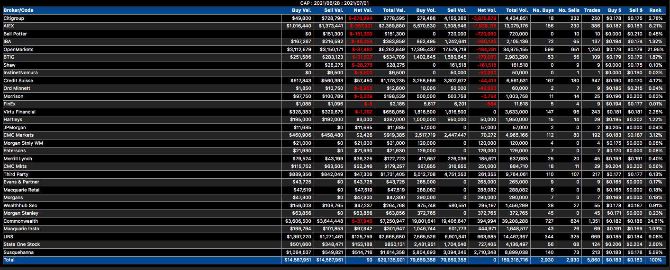Viewport: 670px width, 270px height.
Task: Click the Total row label
Action: [9, 260]
